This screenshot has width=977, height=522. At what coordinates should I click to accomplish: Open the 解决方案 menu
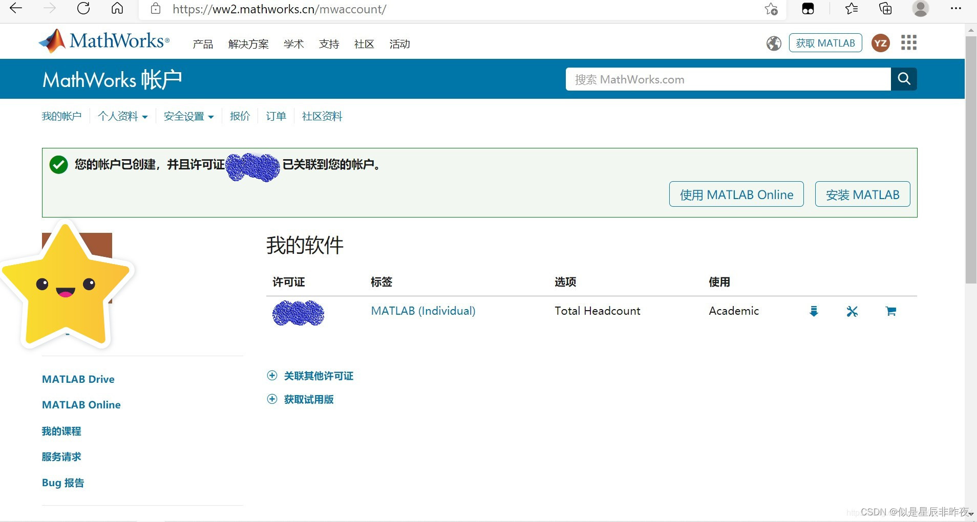248,45
